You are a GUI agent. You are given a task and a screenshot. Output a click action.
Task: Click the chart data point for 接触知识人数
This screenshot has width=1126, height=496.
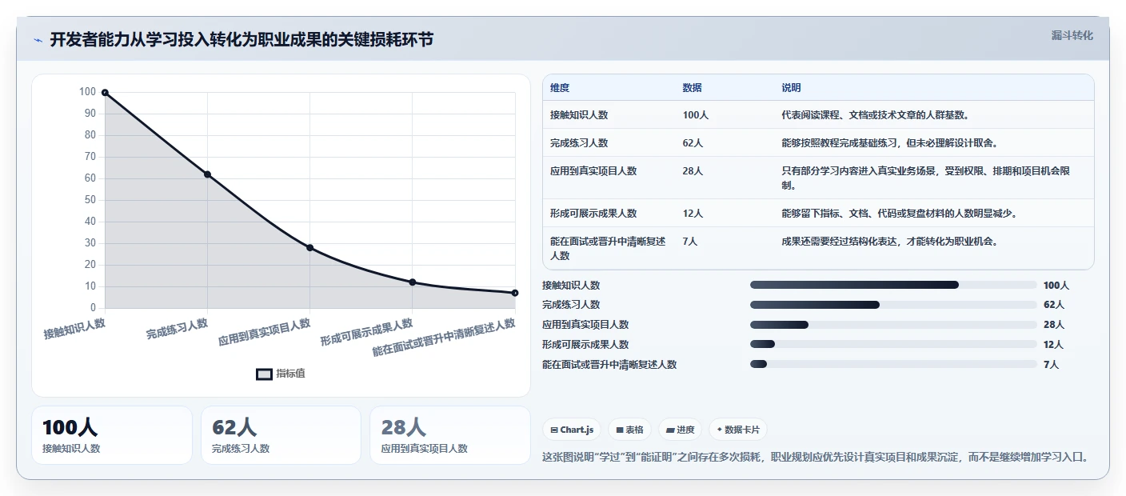click(105, 93)
